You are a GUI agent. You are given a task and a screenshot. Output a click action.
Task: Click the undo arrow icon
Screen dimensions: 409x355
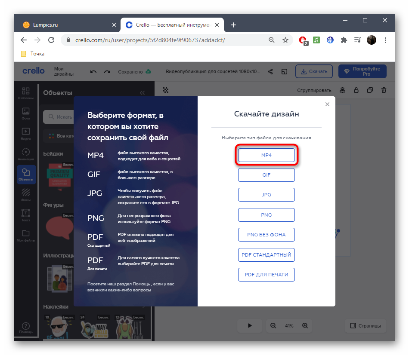tap(93, 72)
